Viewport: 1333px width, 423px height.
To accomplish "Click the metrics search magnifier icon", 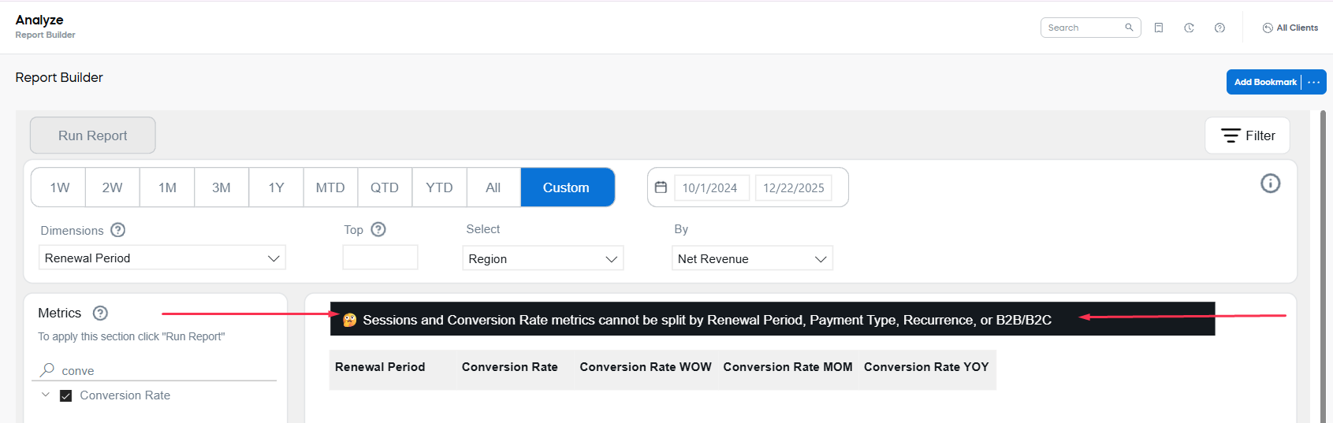I will point(47,369).
